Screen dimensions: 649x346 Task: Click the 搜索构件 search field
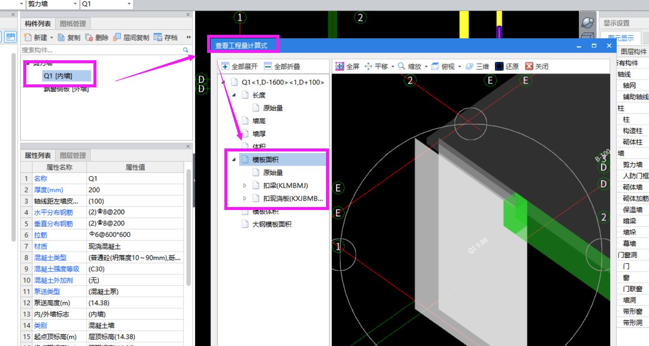click(101, 50)
